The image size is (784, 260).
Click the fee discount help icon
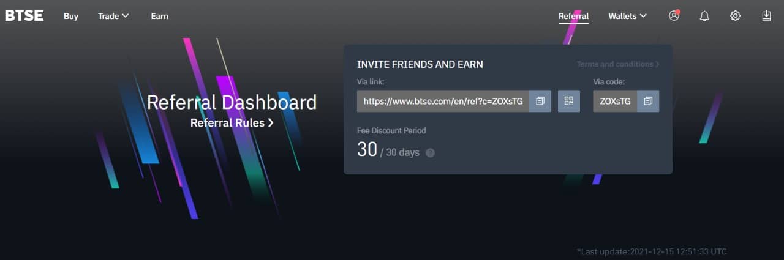coord(430,153)
